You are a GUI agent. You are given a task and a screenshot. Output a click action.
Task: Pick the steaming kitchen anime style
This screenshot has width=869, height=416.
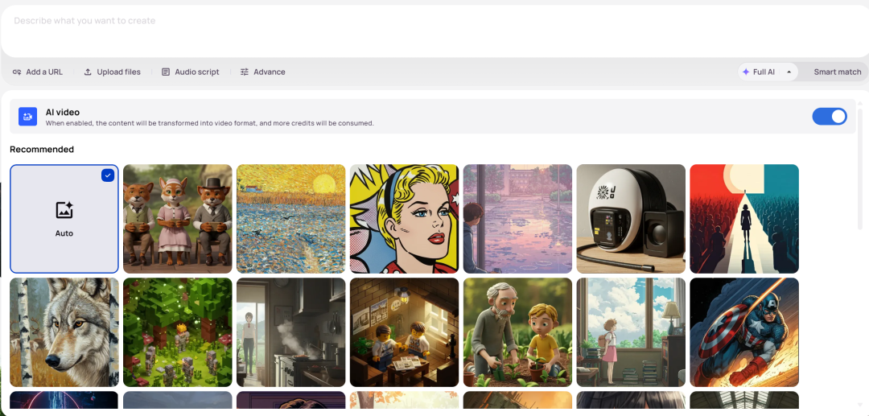coord(291,332)
